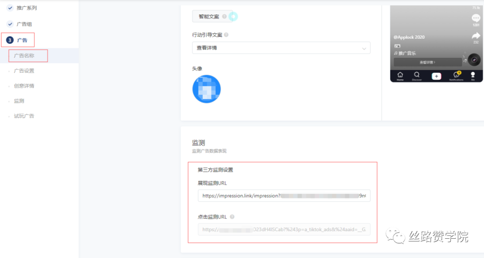Image resolution: width=484 pixels, height=258 pixels.
Task: Click the spinning music disc in the preview
Action: 475,60
